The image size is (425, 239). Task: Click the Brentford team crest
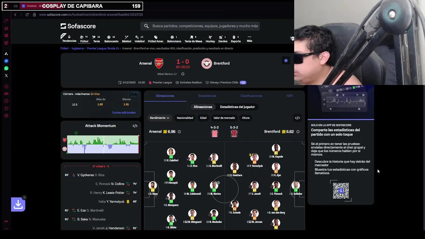tap(207, 63)
